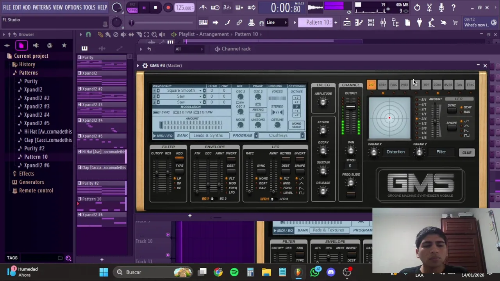This screenshot has height=281, width=500.
Task: Open the PARAM Y Filter selector
Action: pos(441,152)
